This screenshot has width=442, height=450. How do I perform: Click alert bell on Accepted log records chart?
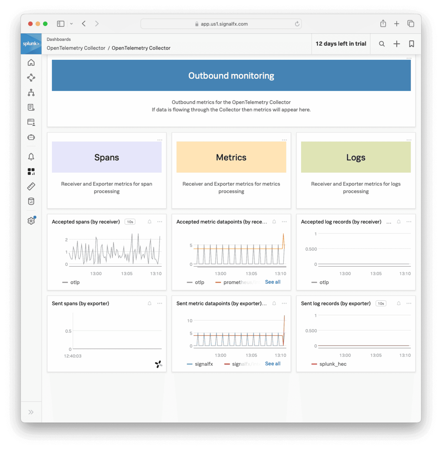(x=399, y=222)
